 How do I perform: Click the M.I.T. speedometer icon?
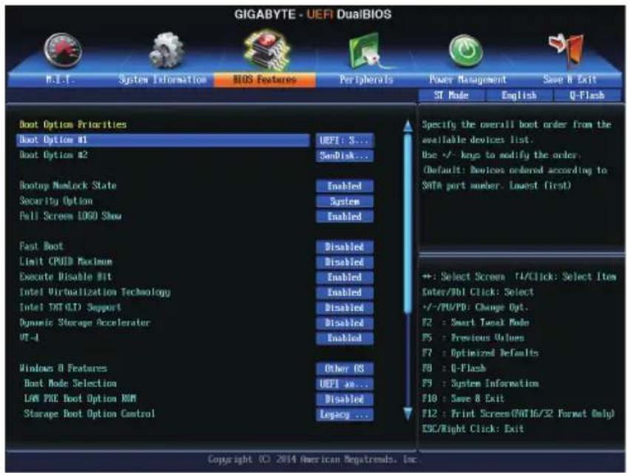point(63,50)
